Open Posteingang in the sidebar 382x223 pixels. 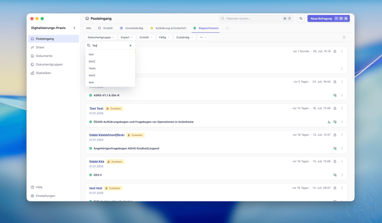click(54, 39)
